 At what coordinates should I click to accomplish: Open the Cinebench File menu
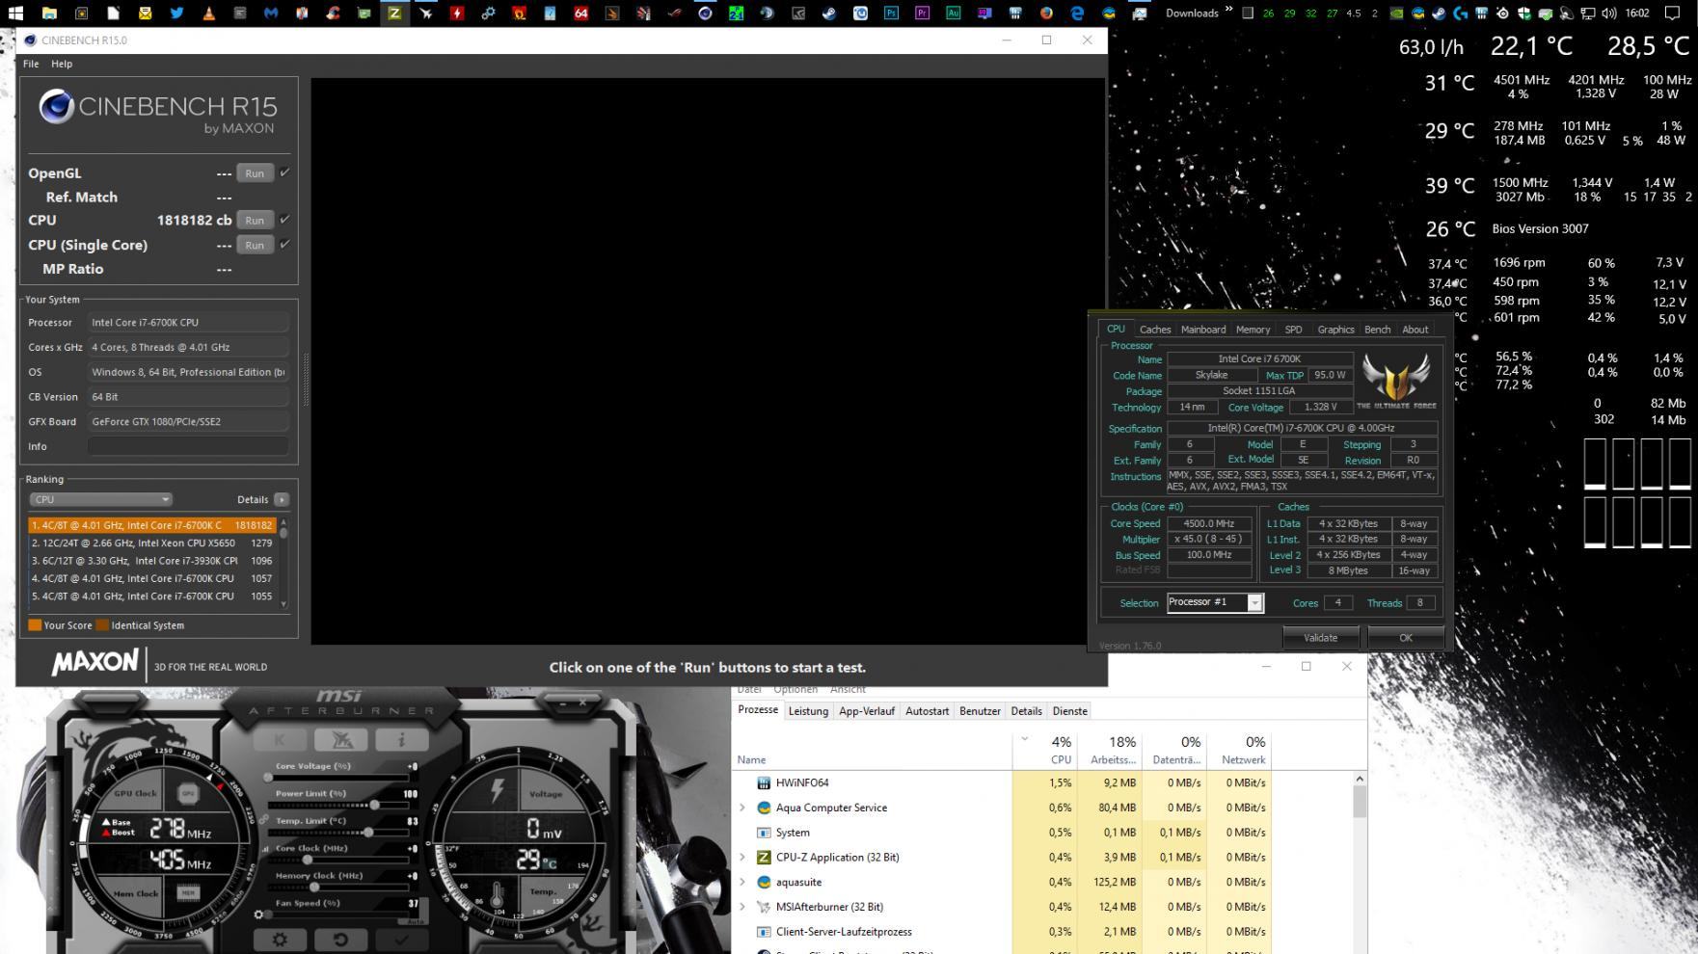point(31,64)
